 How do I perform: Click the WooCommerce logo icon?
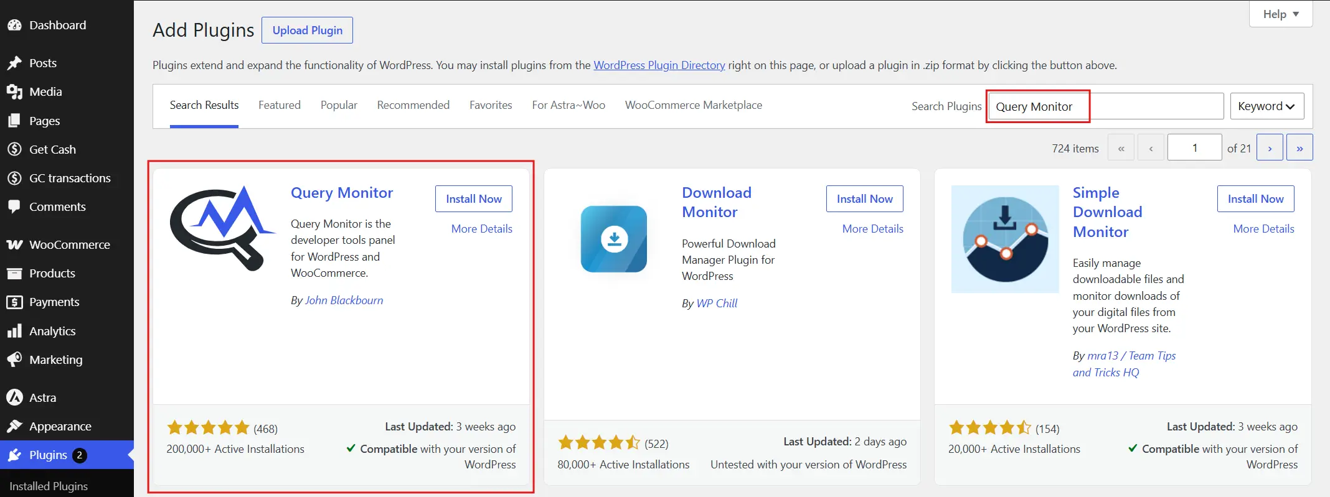click(14, 244)
